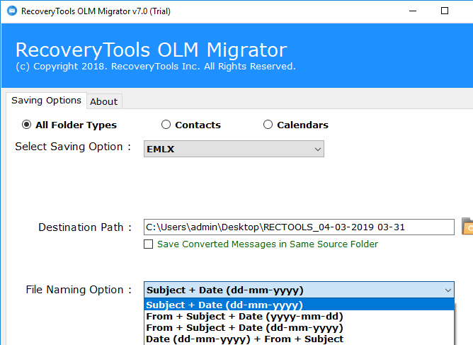Viewport: 473px width, 345px height.
Task: Minimize the OLM Migrator window
Action: 413,11
